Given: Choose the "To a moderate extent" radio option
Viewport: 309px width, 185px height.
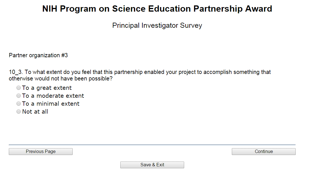Looking at the screenshot, I should [x=19, y=96].
